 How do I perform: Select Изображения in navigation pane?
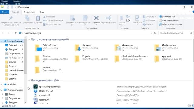click(14, 58)
